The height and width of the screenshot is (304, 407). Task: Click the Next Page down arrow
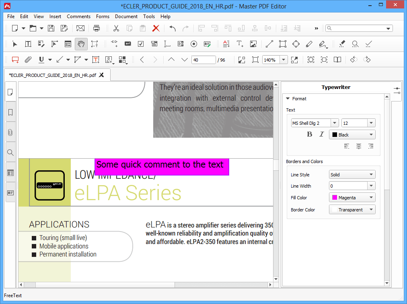pyautogui.click(x=184, y=60)
